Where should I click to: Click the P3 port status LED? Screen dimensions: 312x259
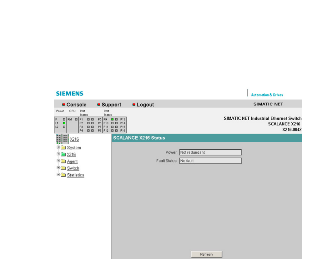pos(88,127)
